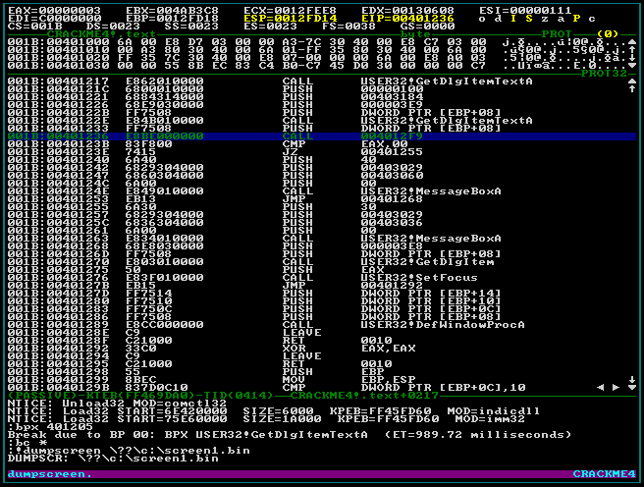Click the FS=0038 segment register
Screen dimensions: 644x487
[349, 27]
